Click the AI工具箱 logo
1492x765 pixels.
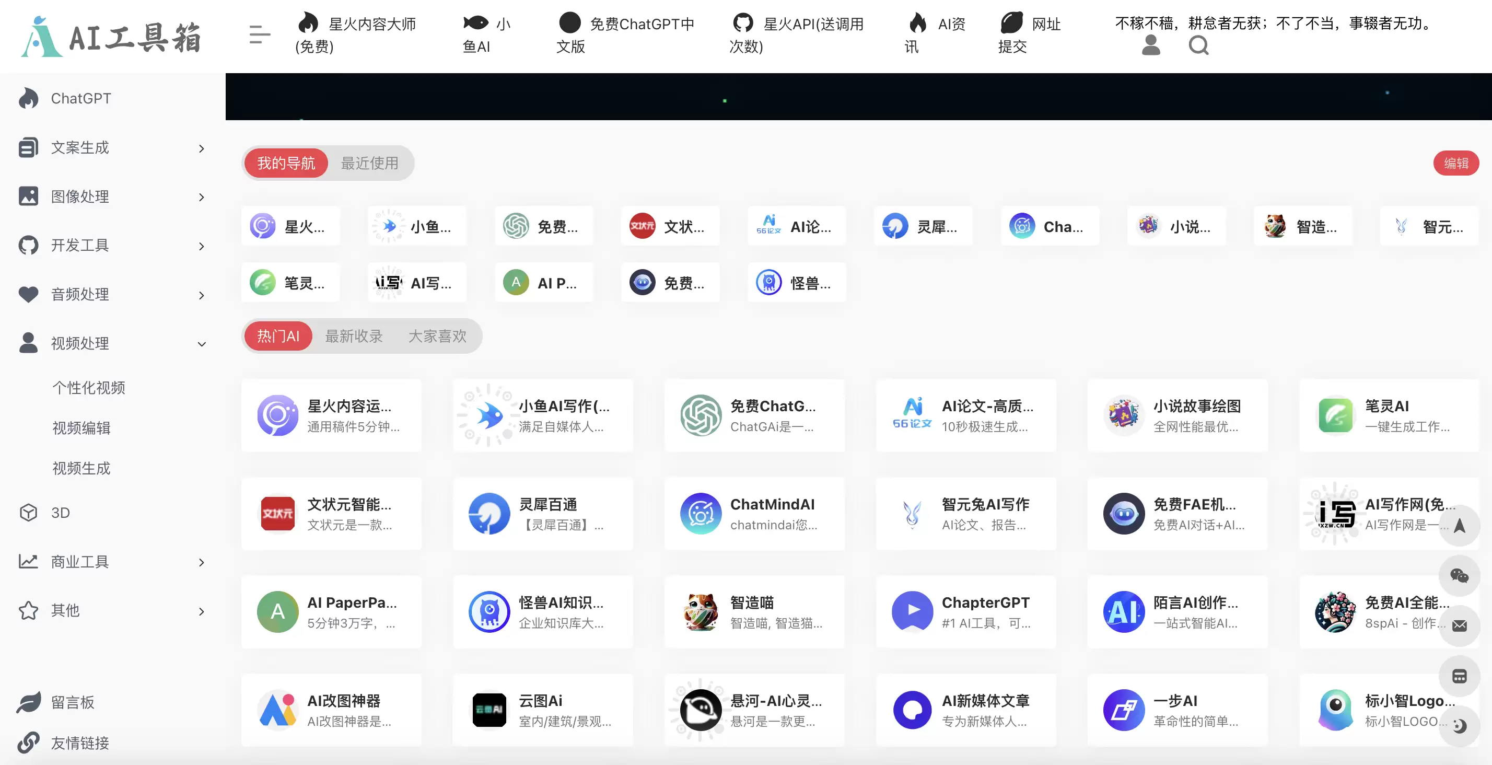111,37
